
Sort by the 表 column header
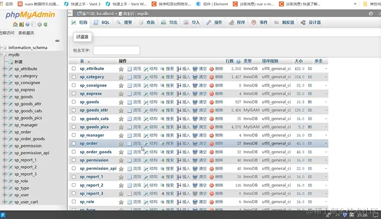(82, 61)
